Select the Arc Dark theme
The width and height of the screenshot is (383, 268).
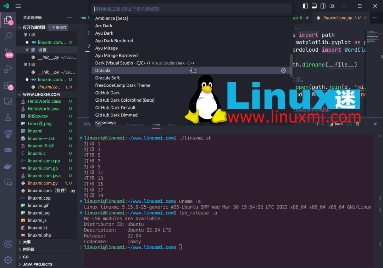point(191,25)
